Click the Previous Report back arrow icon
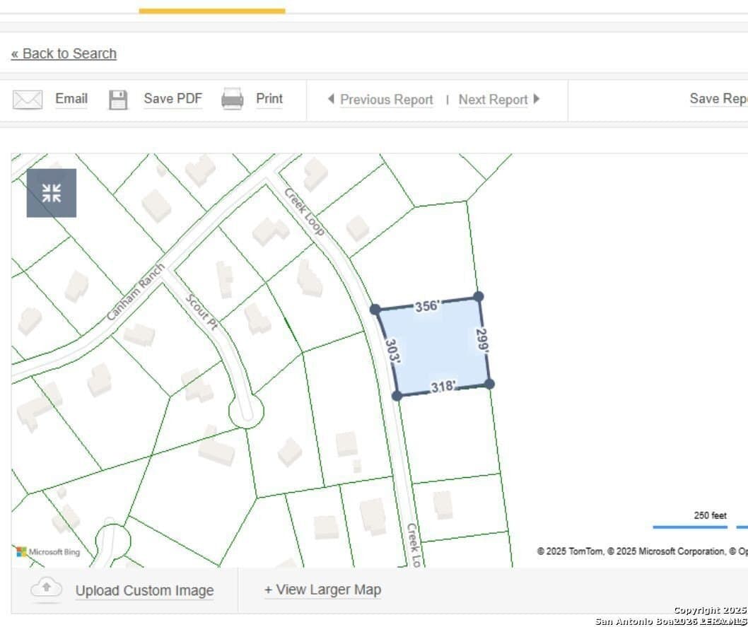748x627 pixels. click(x=331, y=100)
